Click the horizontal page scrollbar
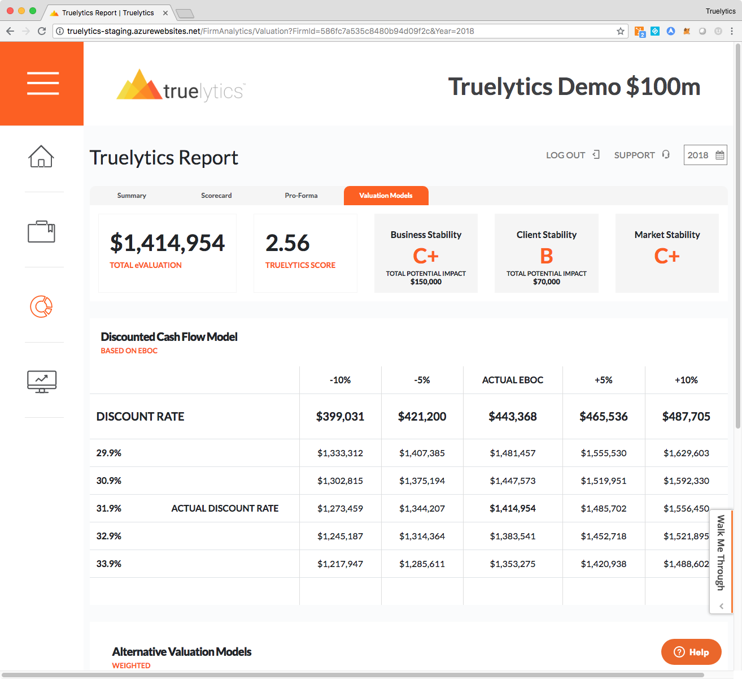Image resolution: width=742 pixels, height=679 pixels. (353, 675)
